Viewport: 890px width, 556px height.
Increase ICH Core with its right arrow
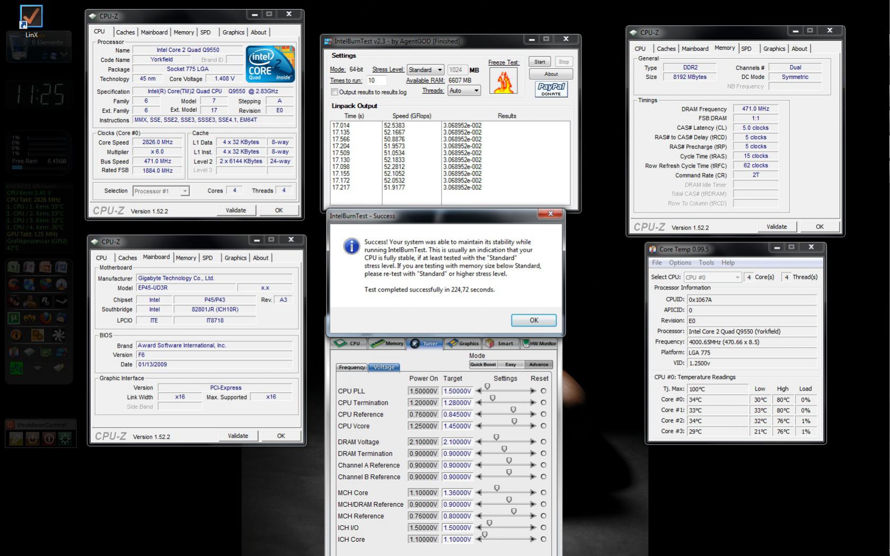tap(533, 539)
